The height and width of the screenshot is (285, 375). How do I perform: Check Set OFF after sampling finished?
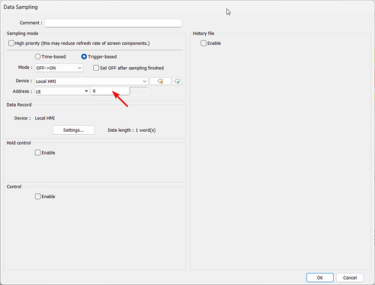(96, 68)
